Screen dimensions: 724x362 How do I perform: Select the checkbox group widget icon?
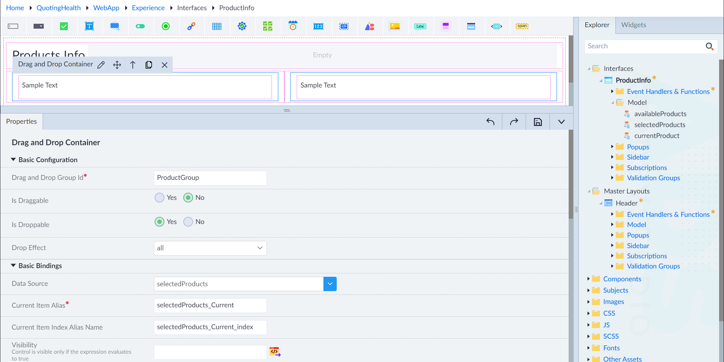click(x=268, y=26)
